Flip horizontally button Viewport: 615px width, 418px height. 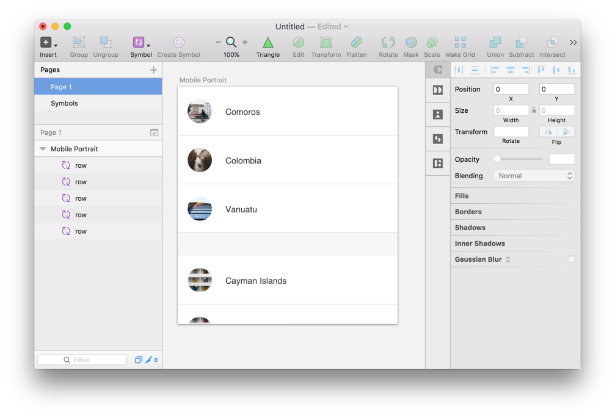pos(548,132)
